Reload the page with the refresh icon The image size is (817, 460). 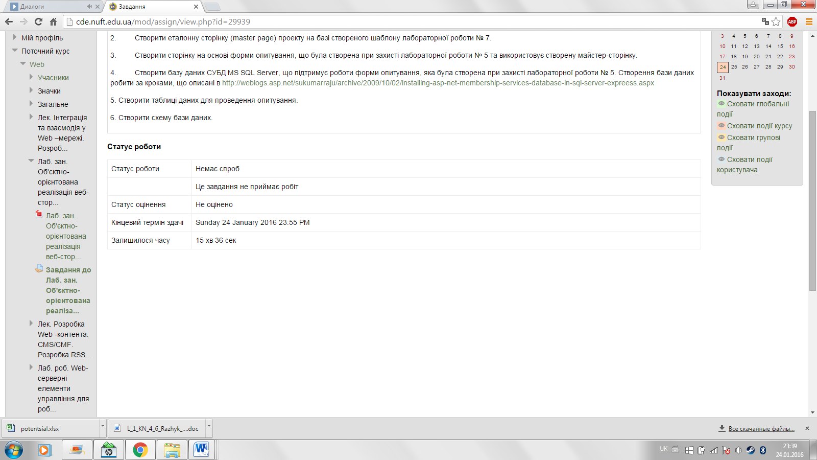(38, 21)
